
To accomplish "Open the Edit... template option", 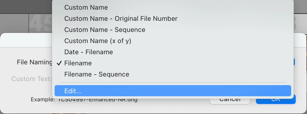I will click(73, 91).
